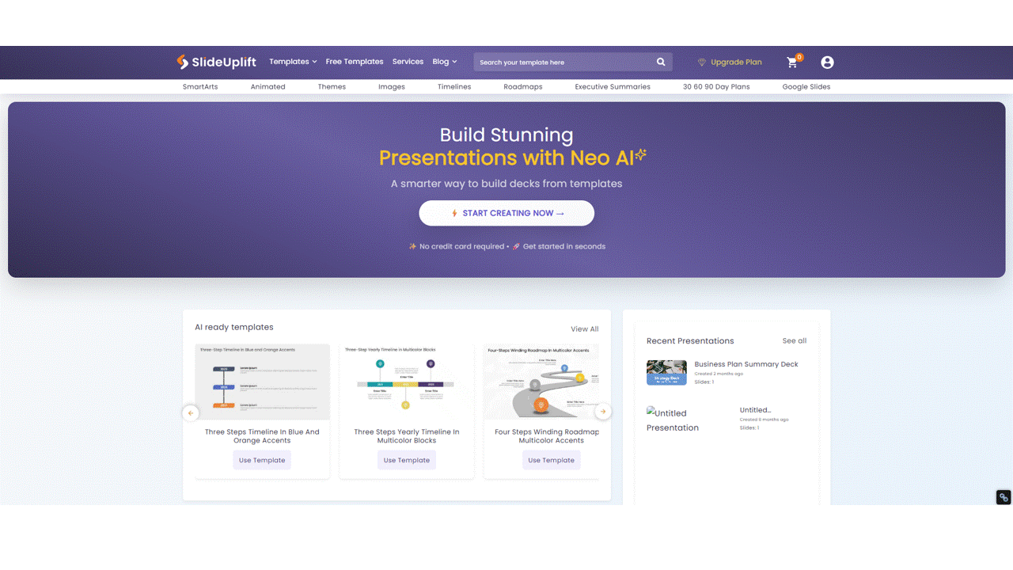This screenshot has height=570, width=1013.
Task: Click the 'Untitled...' presentation title
Action: click(x=755, y=410)
